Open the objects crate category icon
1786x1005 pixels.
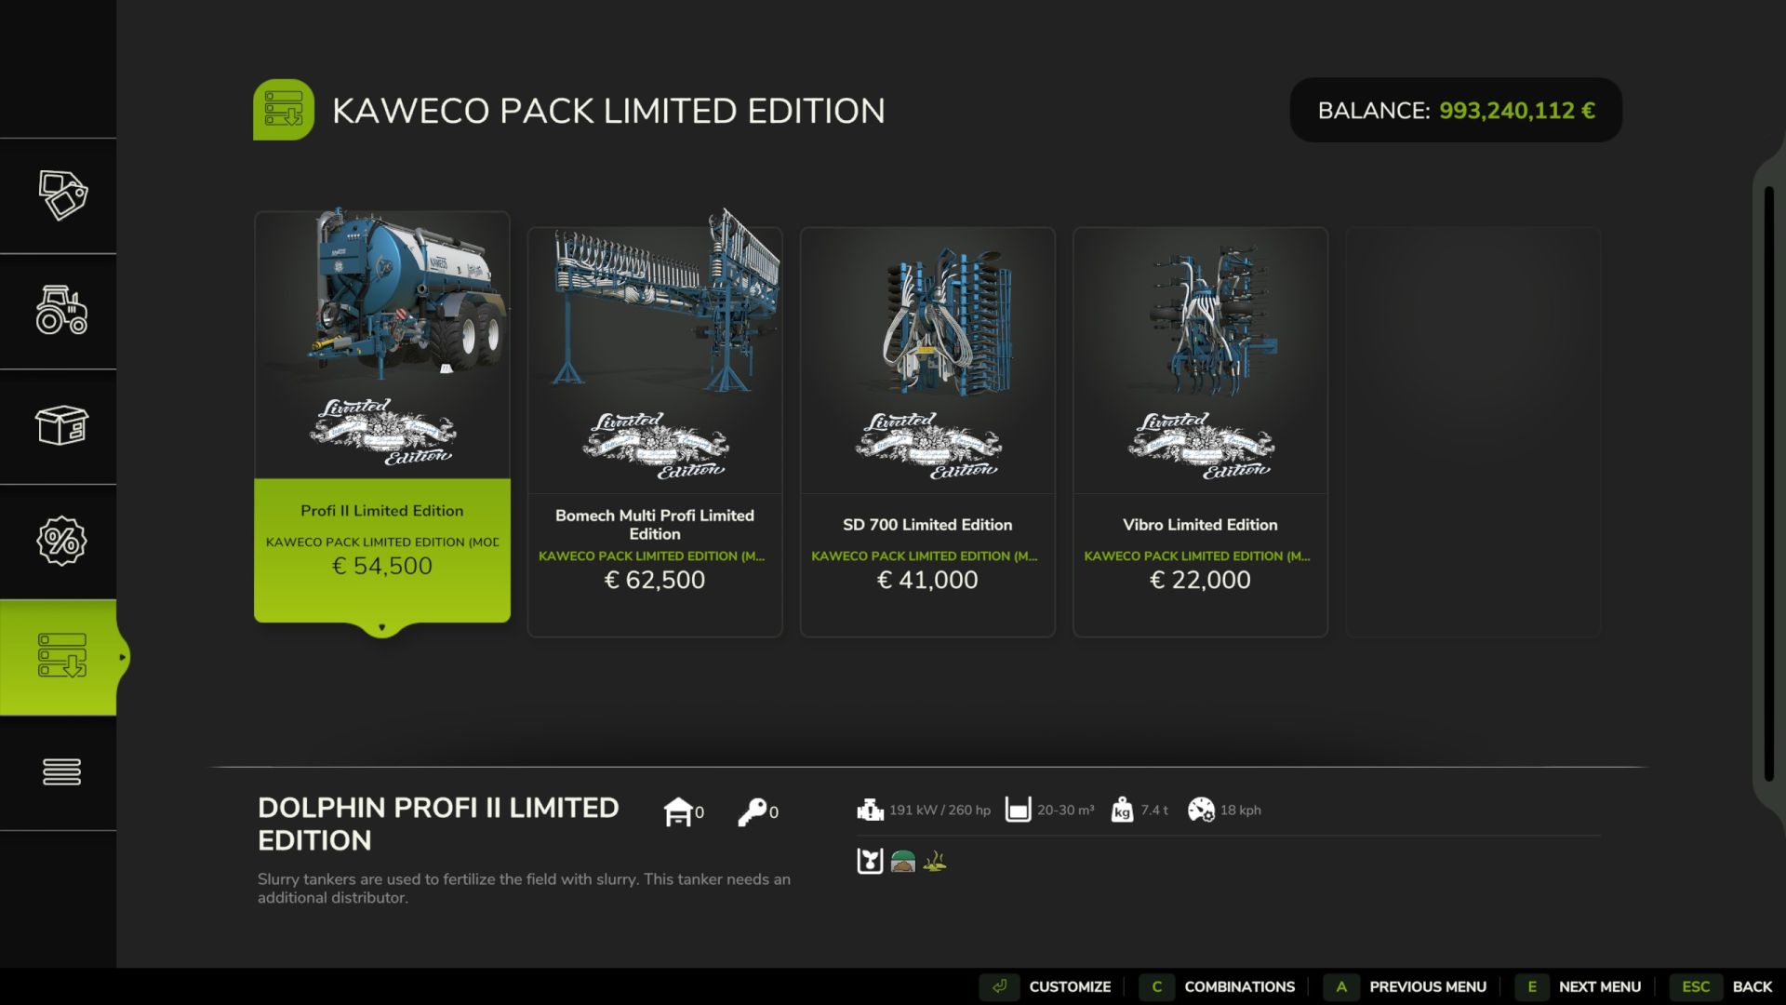(x=62, y=425)
